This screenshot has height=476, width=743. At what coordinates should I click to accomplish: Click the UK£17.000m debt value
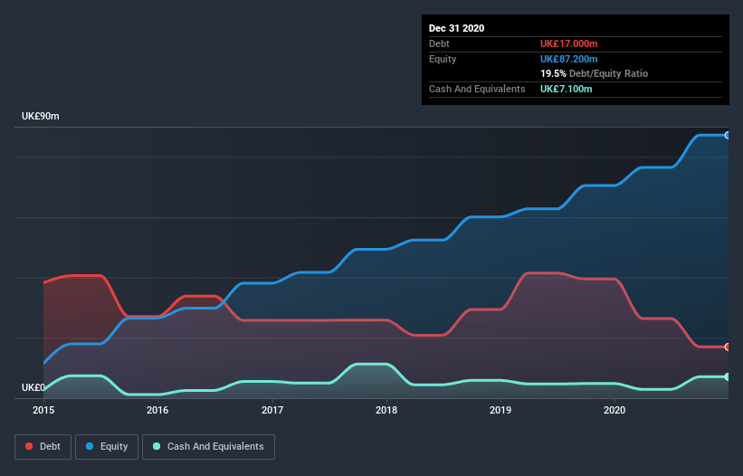point(568,43)
